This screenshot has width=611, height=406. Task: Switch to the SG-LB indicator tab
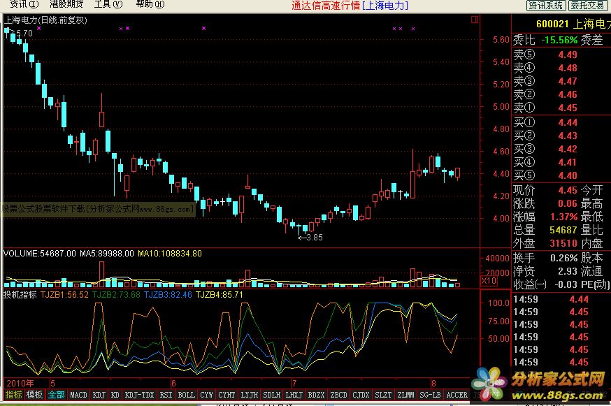pos(430,395)
